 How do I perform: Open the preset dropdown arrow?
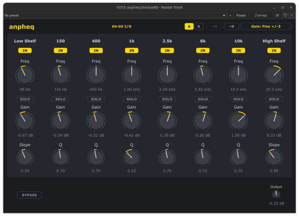tap(224, 15)
